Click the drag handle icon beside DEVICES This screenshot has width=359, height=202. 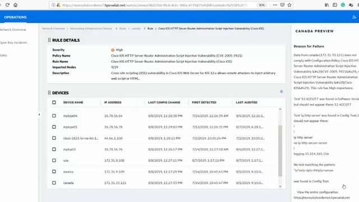point(49,93)
